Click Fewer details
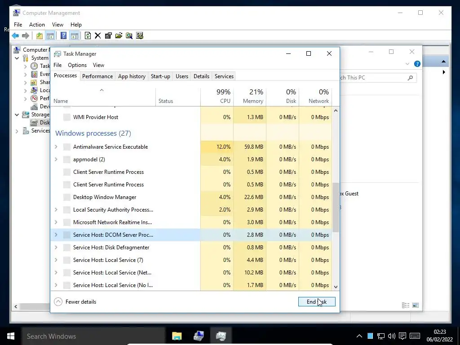This screenshot has height=345, width=460. tap(75, 301)
